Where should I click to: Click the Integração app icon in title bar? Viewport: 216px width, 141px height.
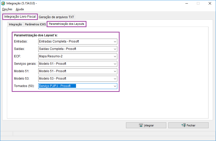coord(3,3)
